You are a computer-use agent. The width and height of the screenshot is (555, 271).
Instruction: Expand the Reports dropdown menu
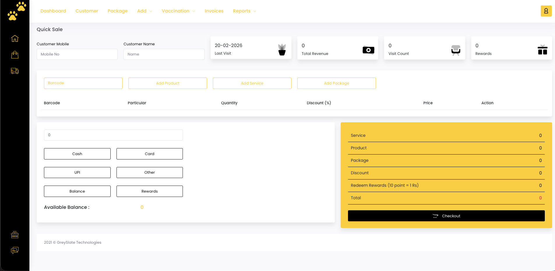pos(244,11)
